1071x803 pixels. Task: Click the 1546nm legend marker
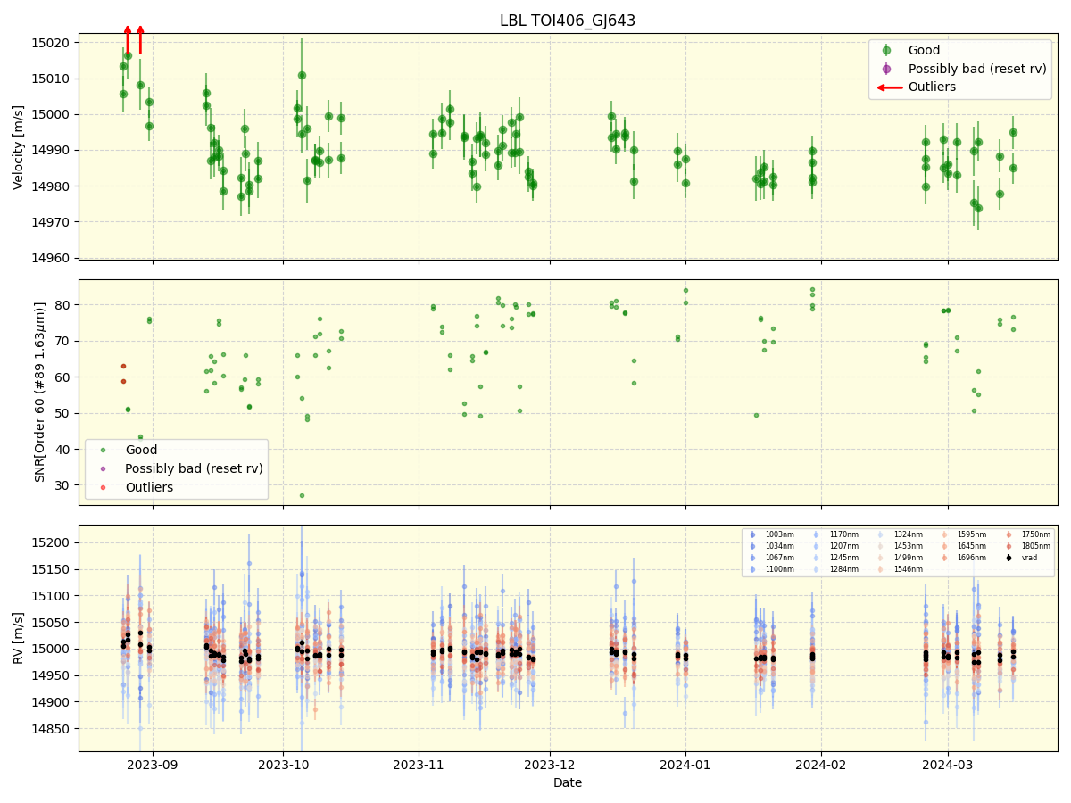pos(880,569)
